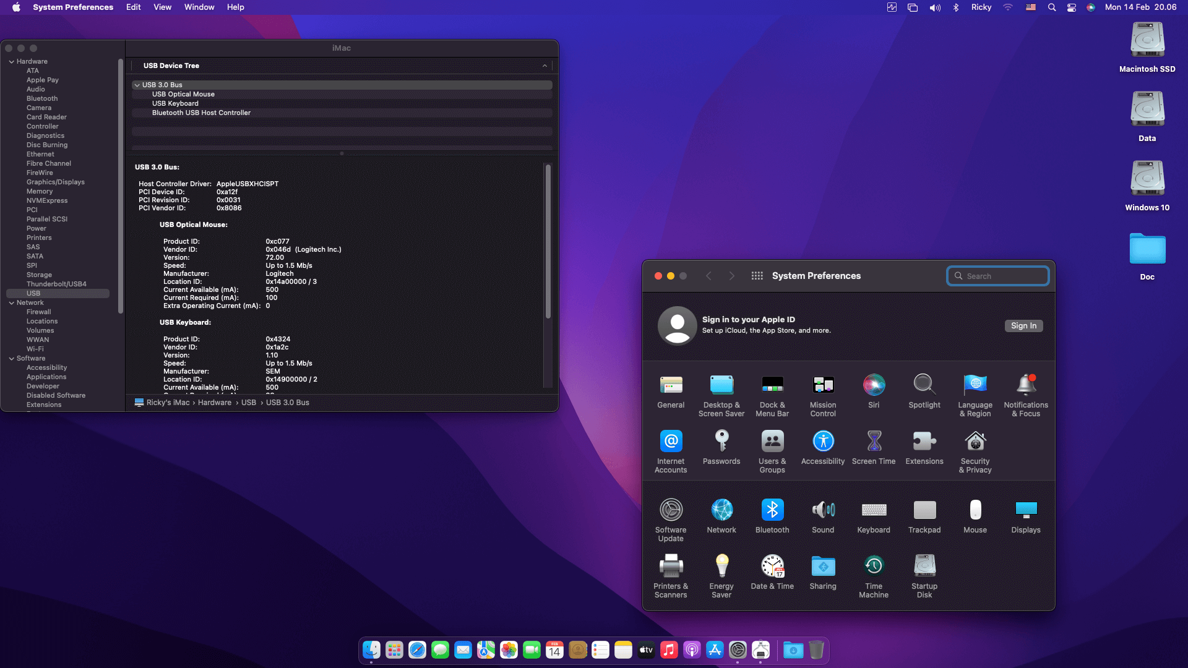
Task: Open the Doc folder on desktop
Action: (x=1147, y=256)
